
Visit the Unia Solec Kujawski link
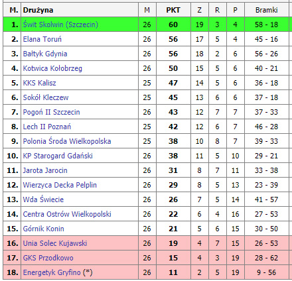[x=55, y=243]
